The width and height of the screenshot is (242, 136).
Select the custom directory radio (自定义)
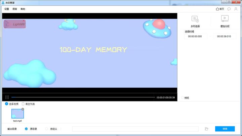46,129
